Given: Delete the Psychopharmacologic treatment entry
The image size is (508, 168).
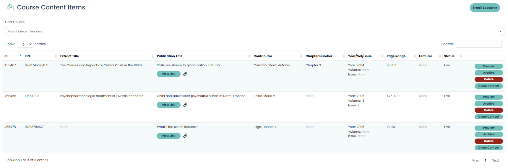Looking at the screenshot, I should [488, 110].
